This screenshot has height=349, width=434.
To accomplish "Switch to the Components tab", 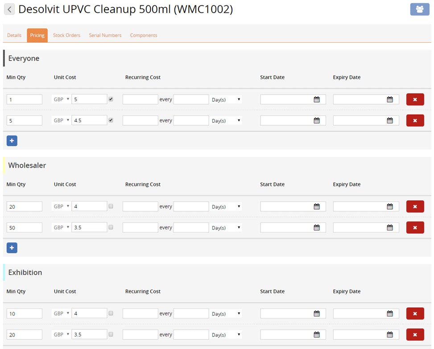I will [144, 35].
